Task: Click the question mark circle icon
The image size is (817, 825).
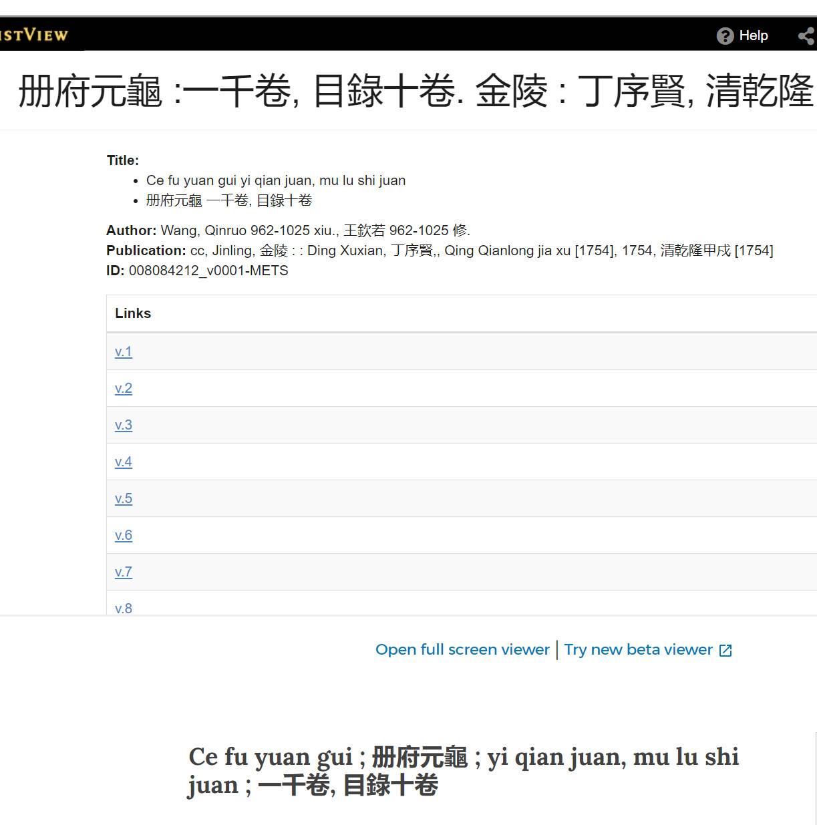Action: click(x=726, y=35)
